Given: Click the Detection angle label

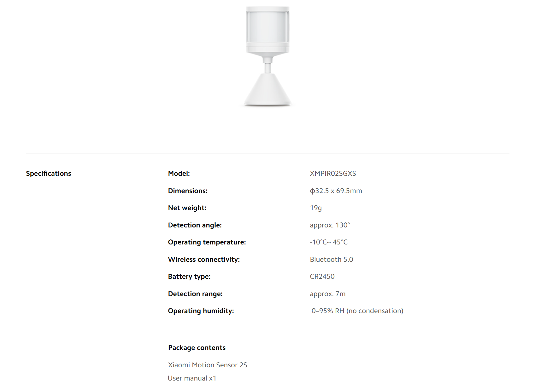Looking at the screenshot, I should point(195,225).
